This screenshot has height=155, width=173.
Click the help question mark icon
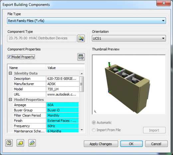click(9, 143)
